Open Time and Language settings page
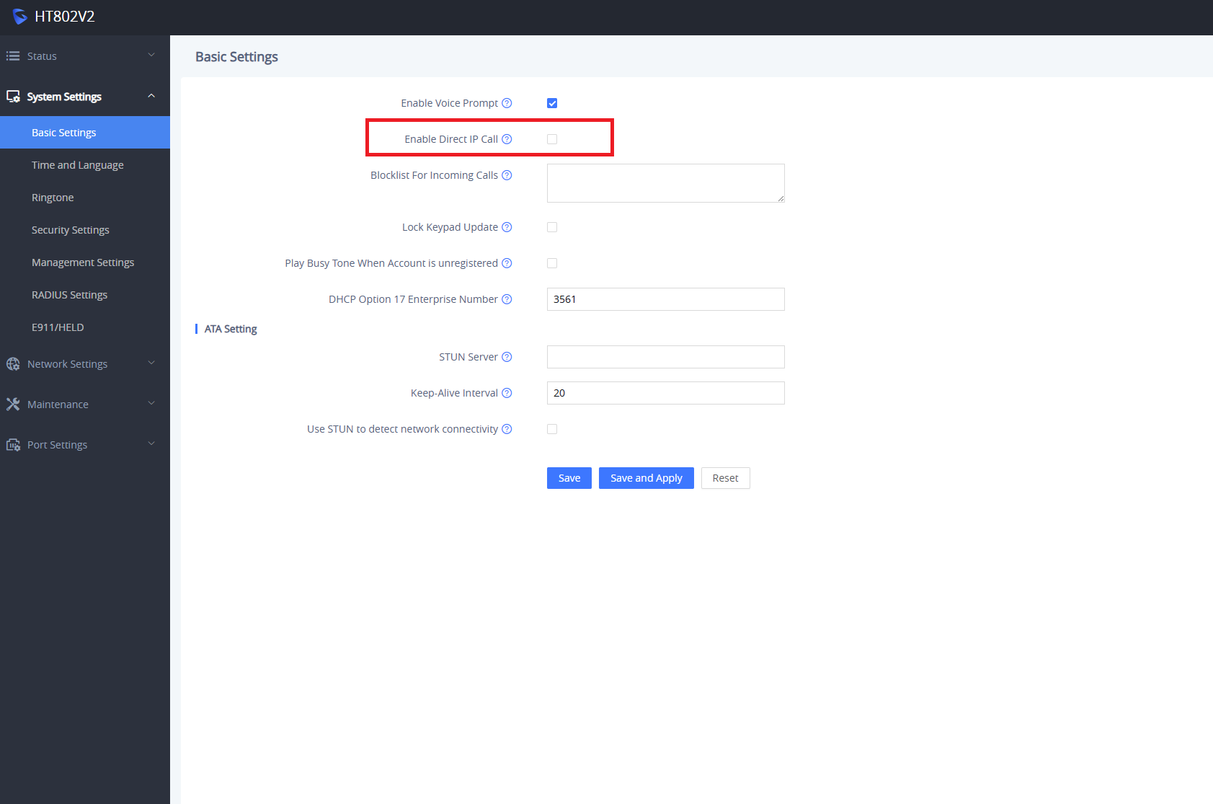Screen dimensions: 1213x804 coord(78,165)
